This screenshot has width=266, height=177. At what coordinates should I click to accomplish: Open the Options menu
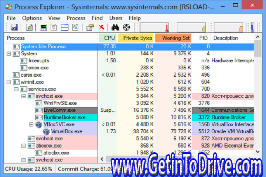32,18
